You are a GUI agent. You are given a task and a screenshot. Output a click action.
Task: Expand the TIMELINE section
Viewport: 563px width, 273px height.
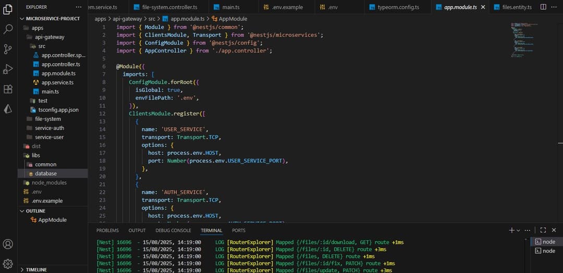point(53,269)
